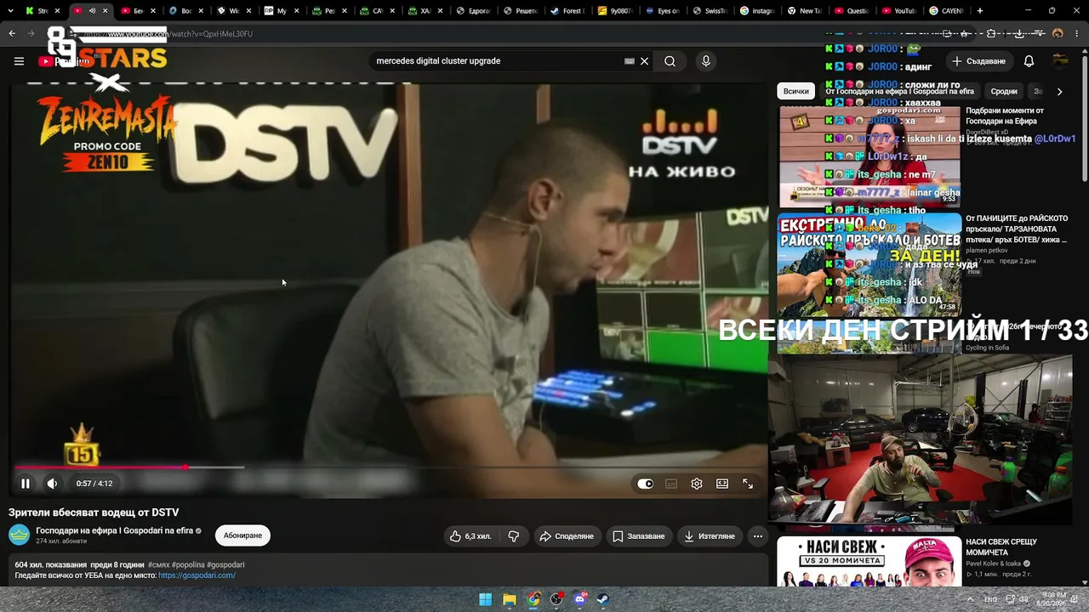Open player settings gear
Viewport: 1089px width, 612px height.
click(697, 484)
